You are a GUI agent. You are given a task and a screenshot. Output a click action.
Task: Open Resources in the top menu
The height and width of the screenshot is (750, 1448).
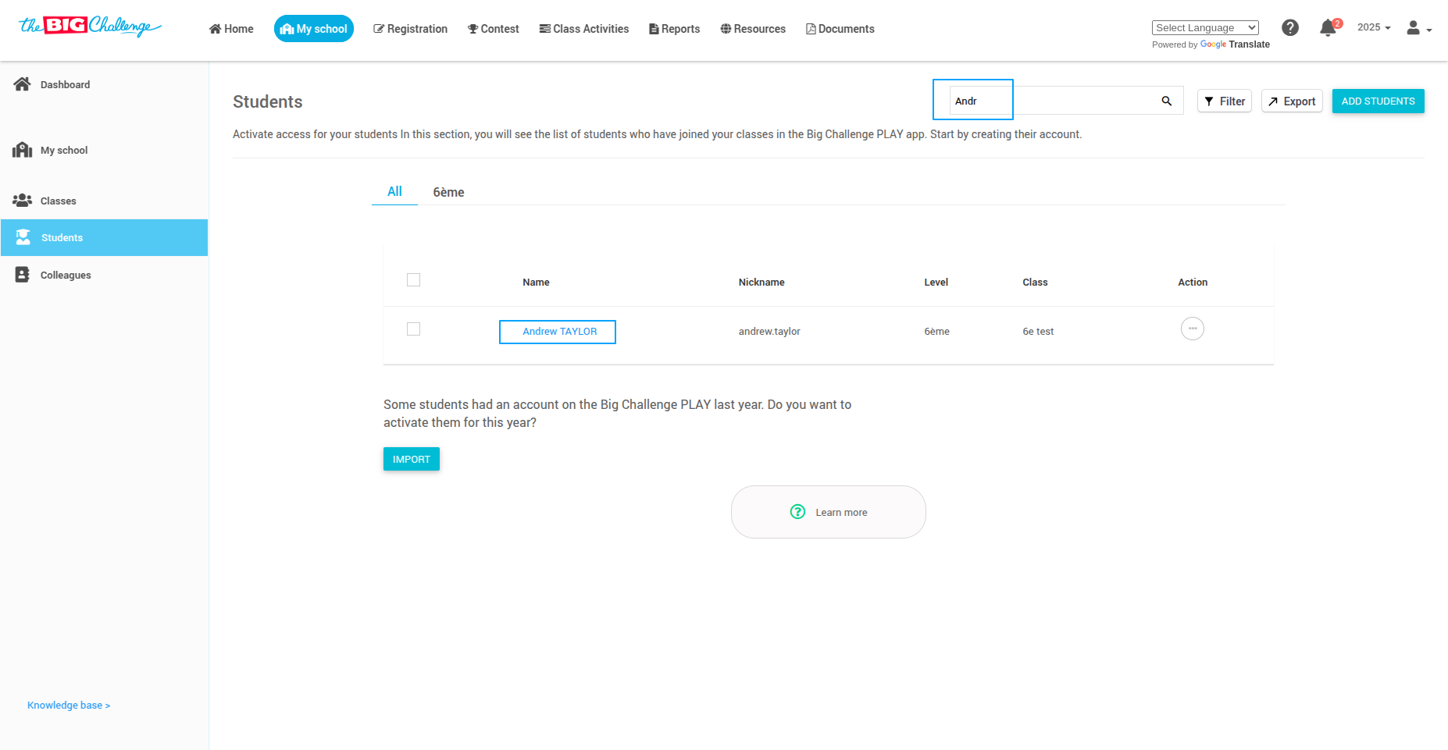pos(753,29)
